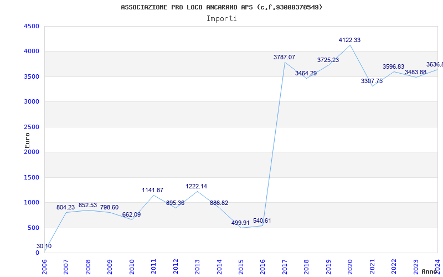Select data label 3725.23

328,60
